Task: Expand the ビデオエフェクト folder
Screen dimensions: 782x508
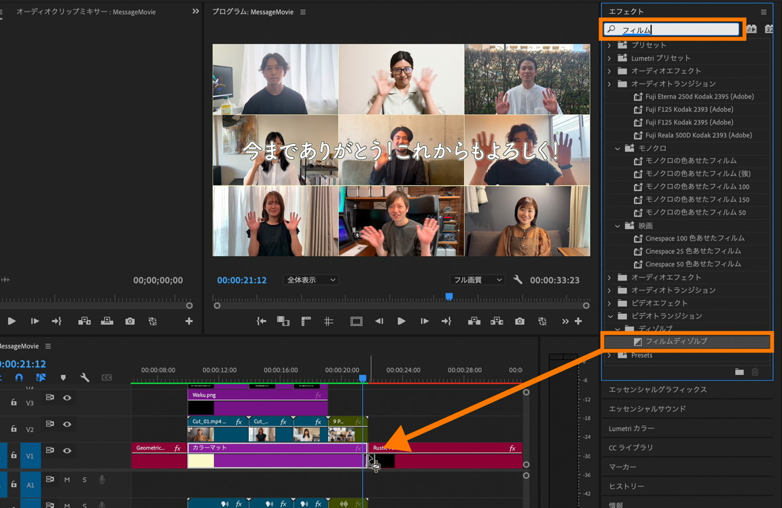Action: [x=609, y=303]
